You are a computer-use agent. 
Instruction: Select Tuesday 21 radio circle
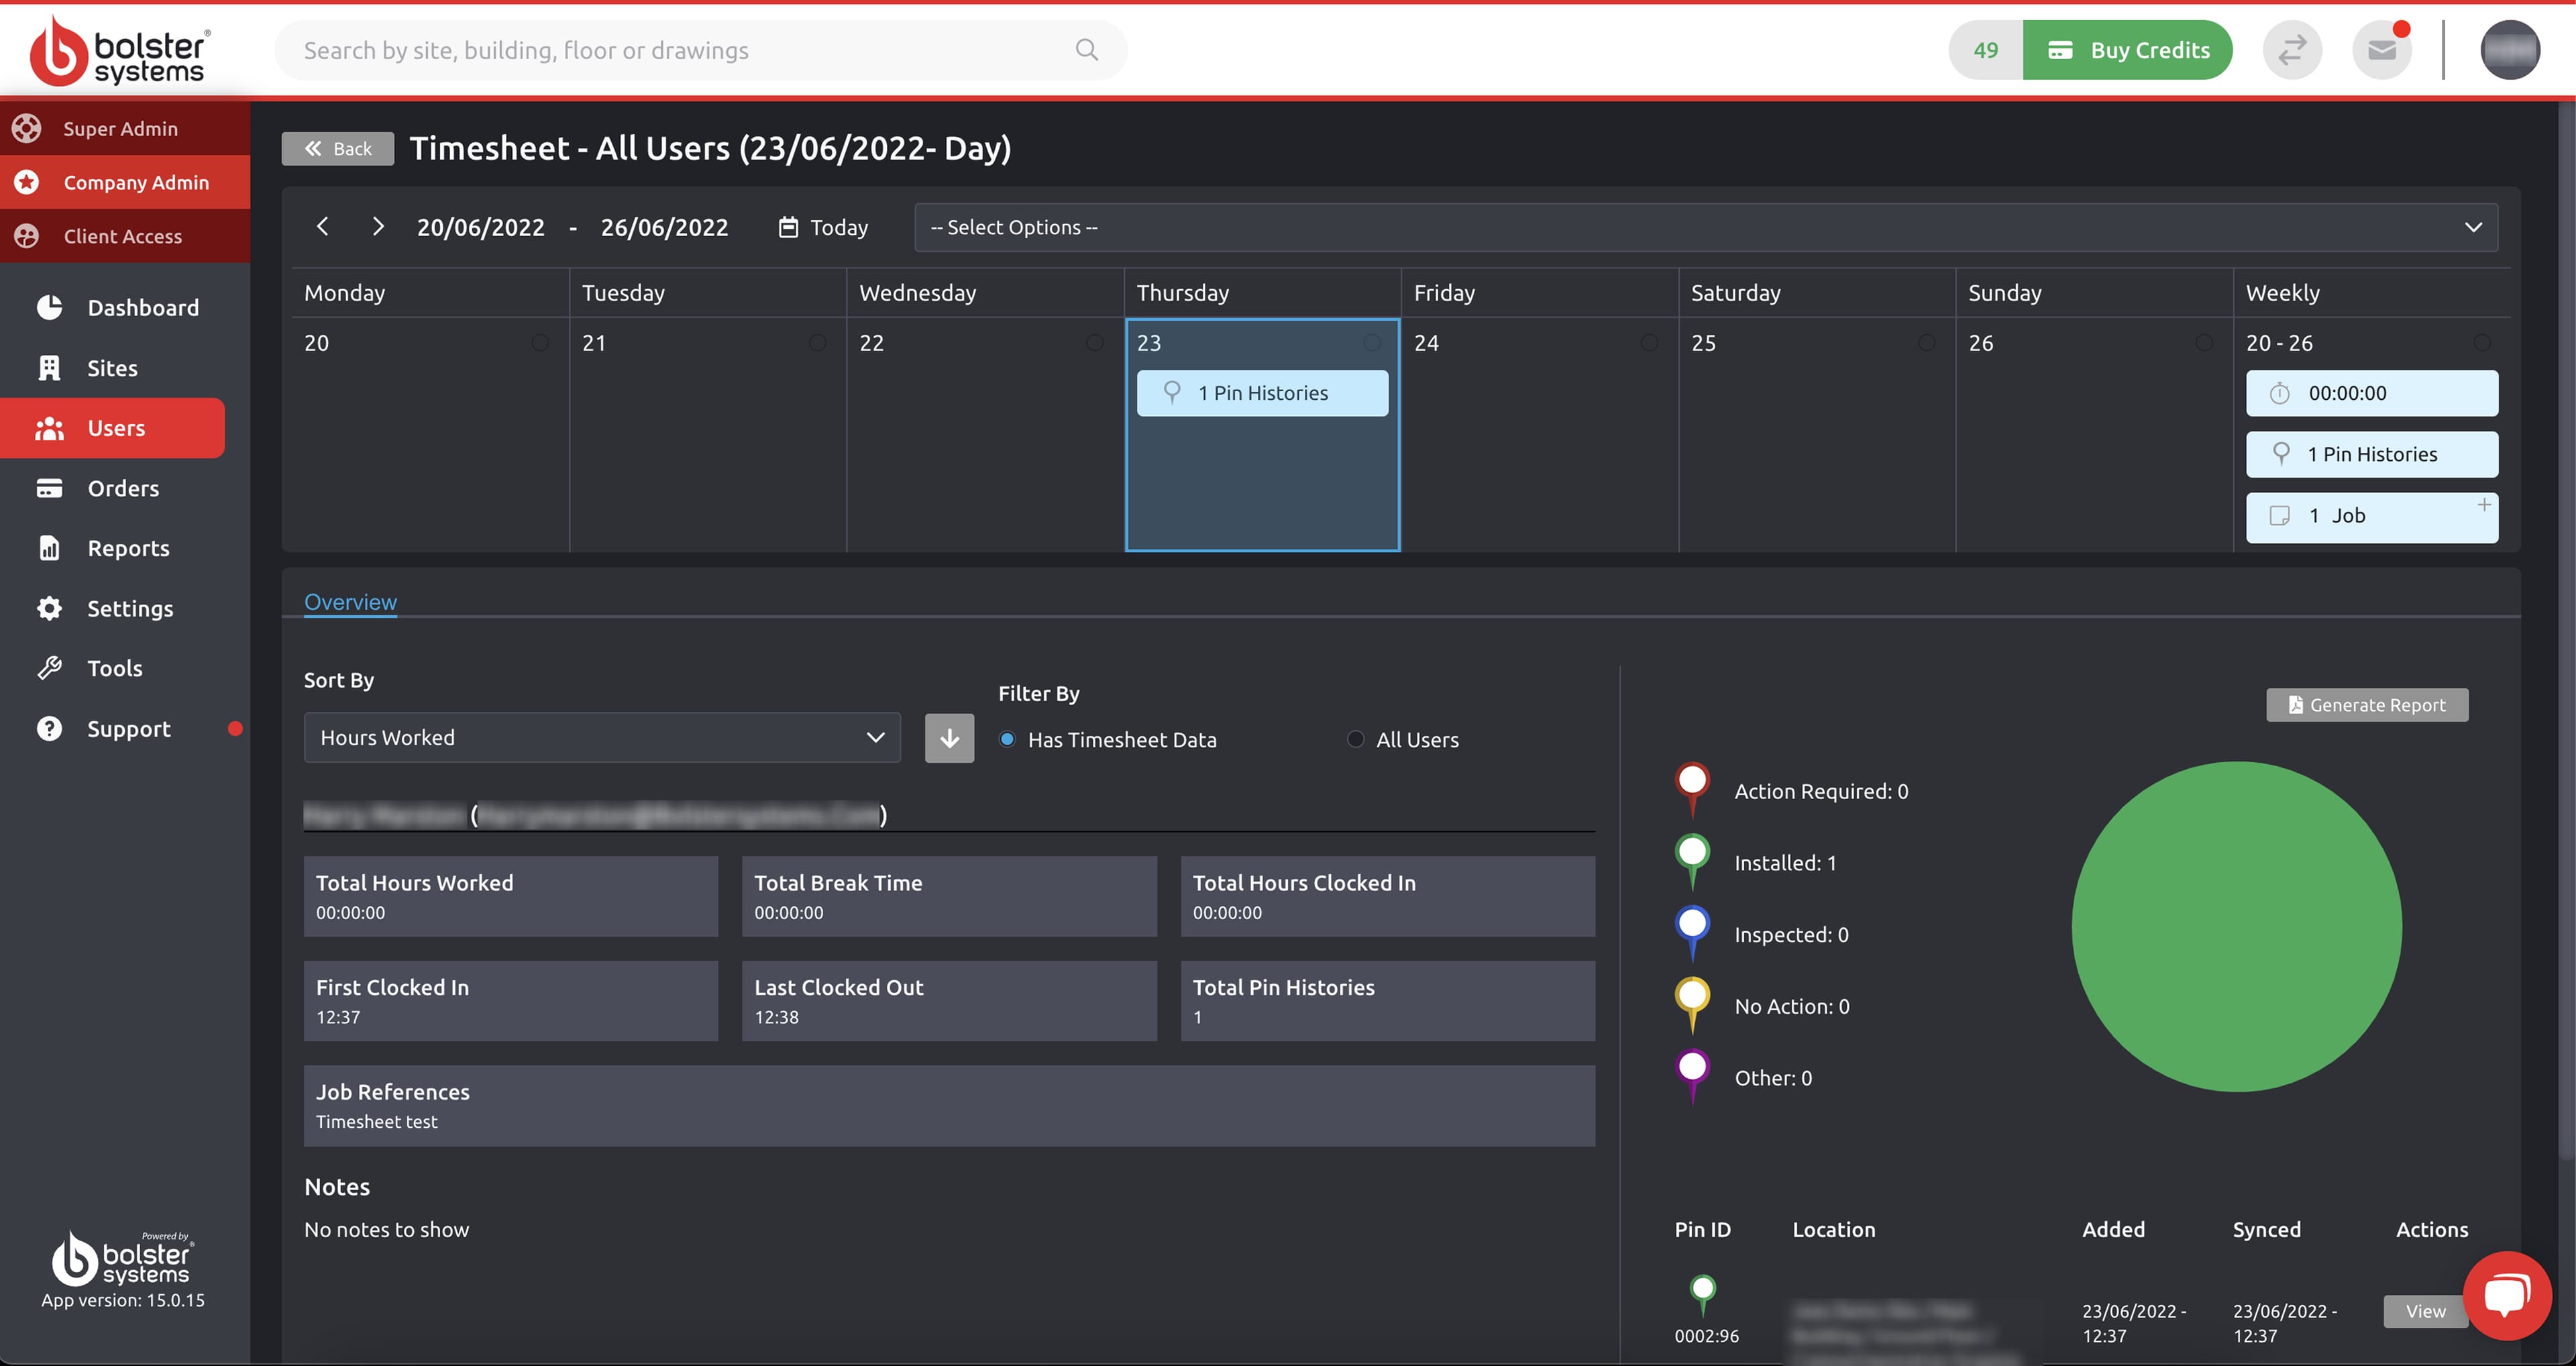coord(817,343)
